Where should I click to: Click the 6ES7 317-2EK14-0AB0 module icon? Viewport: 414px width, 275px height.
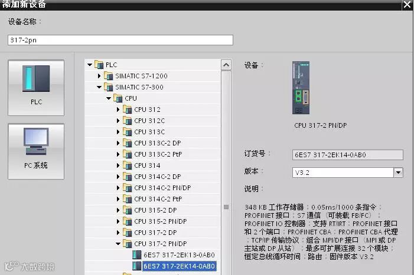tap(137, 266)
